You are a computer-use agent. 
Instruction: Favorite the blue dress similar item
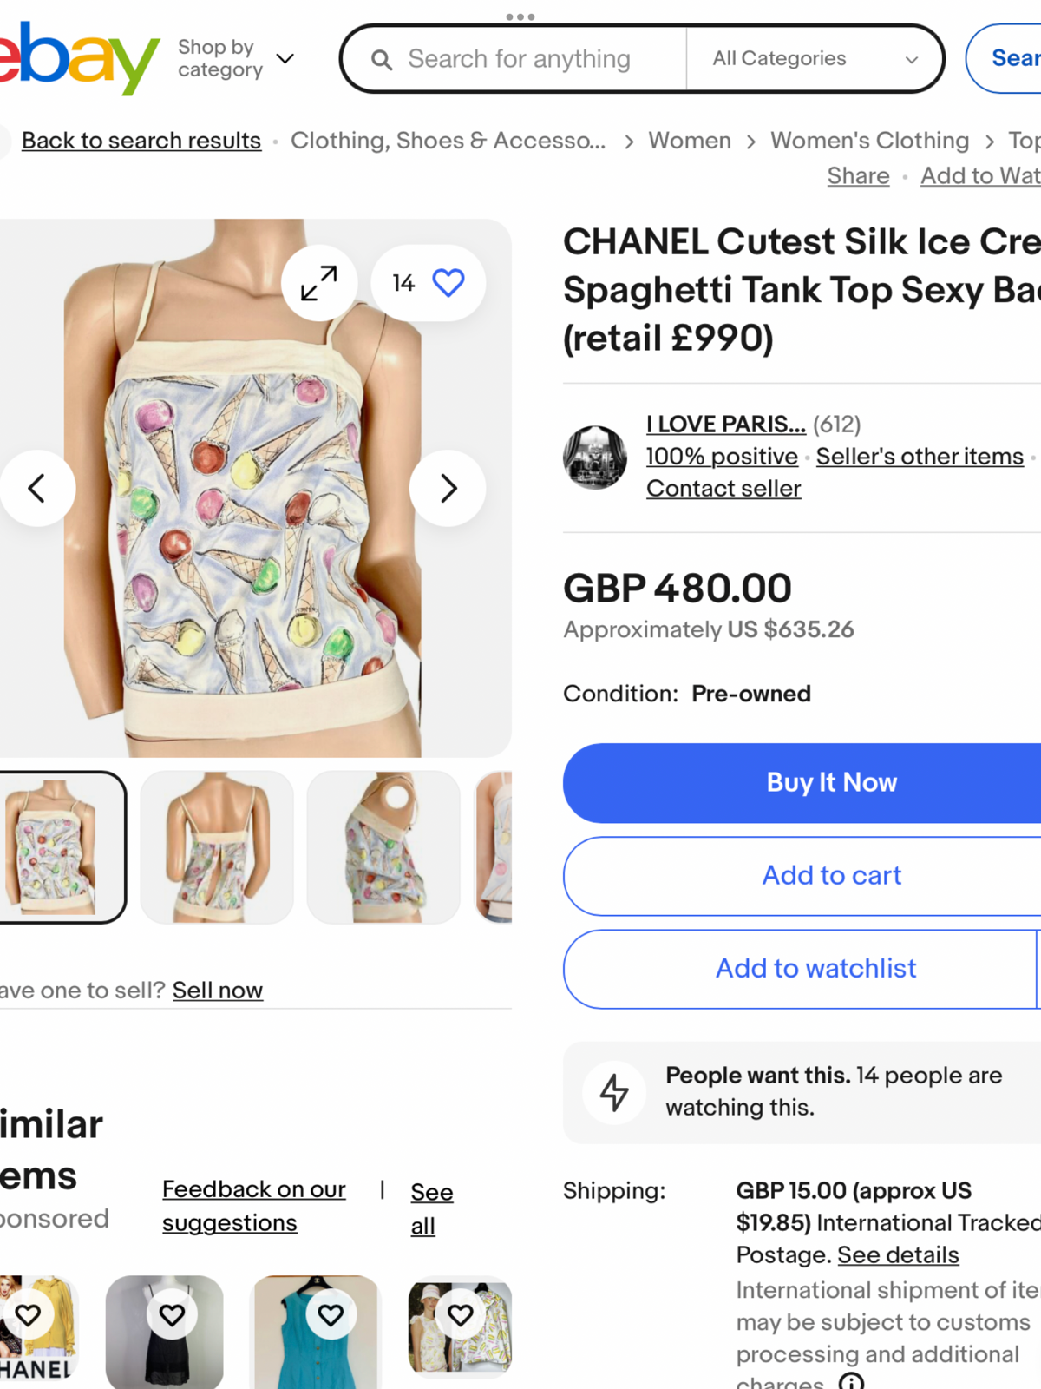331,1315
